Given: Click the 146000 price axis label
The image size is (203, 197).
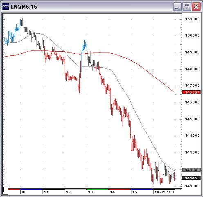Looking at the screenshot, I should click(x=192, y=102).
